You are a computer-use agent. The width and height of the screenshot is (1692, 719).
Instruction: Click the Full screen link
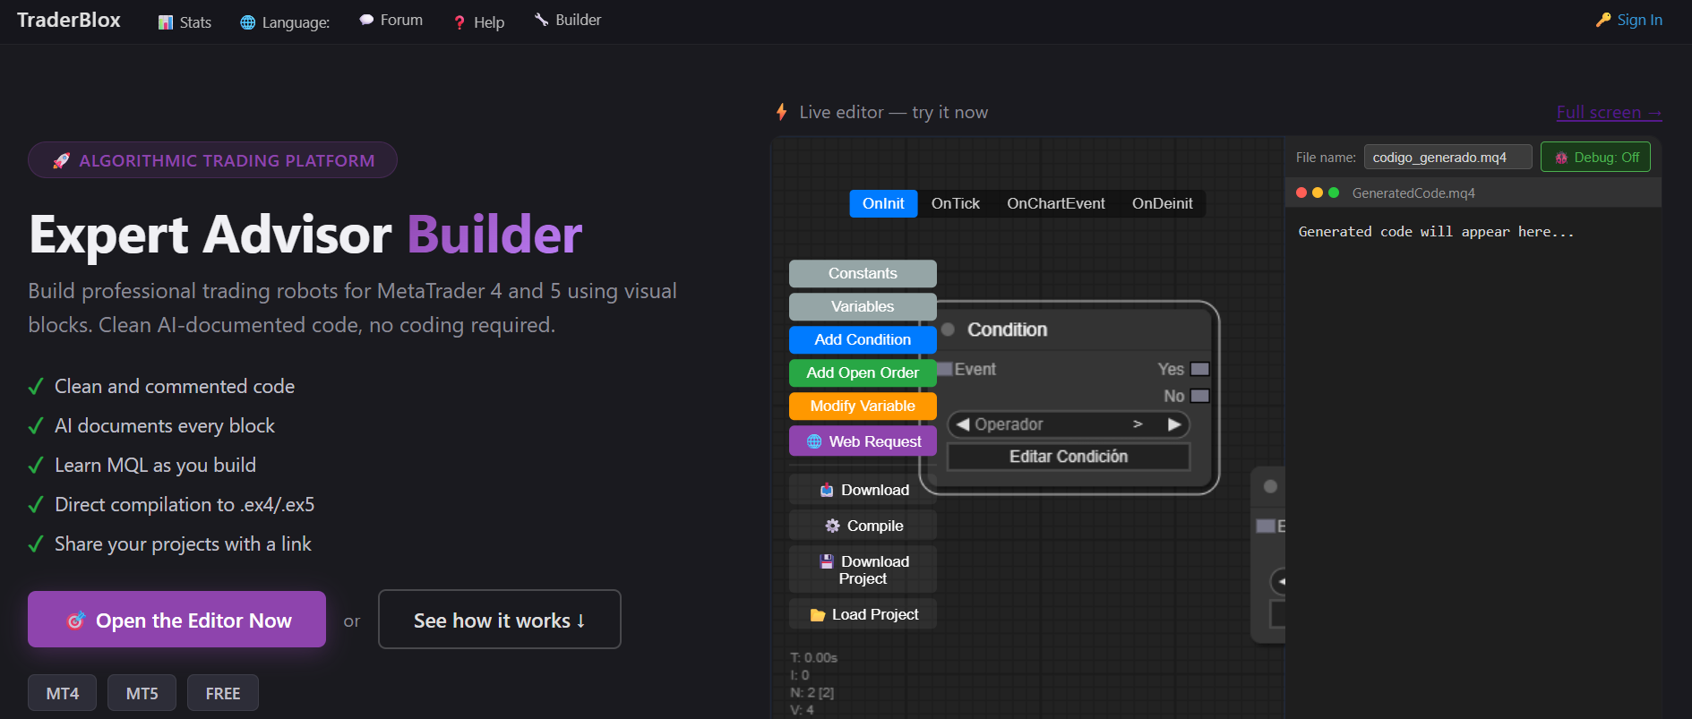pyautogui.click(x=1609, y=112)
